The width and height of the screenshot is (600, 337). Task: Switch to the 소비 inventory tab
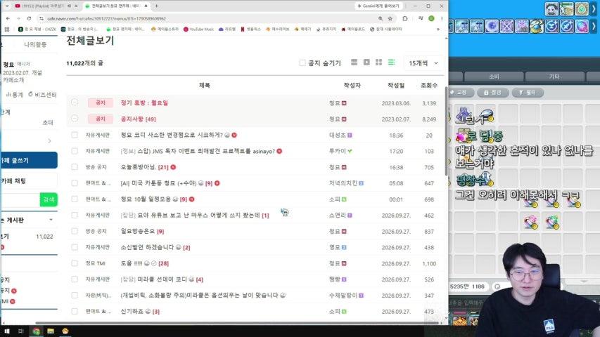(x=494, y=77)
